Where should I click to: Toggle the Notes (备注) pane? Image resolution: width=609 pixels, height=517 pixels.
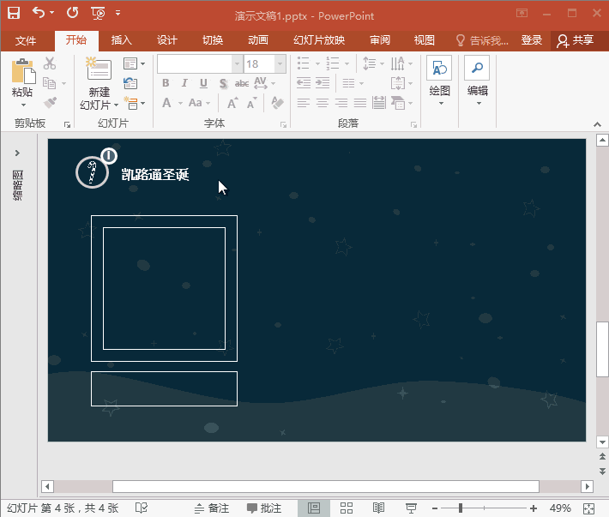[x=211, y=508]
